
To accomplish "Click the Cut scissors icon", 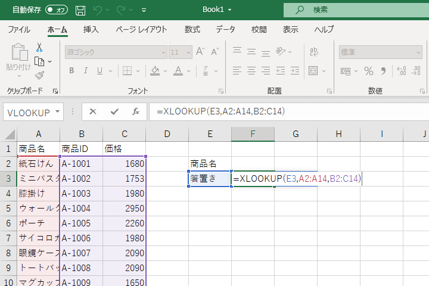I will click(39, 48).
